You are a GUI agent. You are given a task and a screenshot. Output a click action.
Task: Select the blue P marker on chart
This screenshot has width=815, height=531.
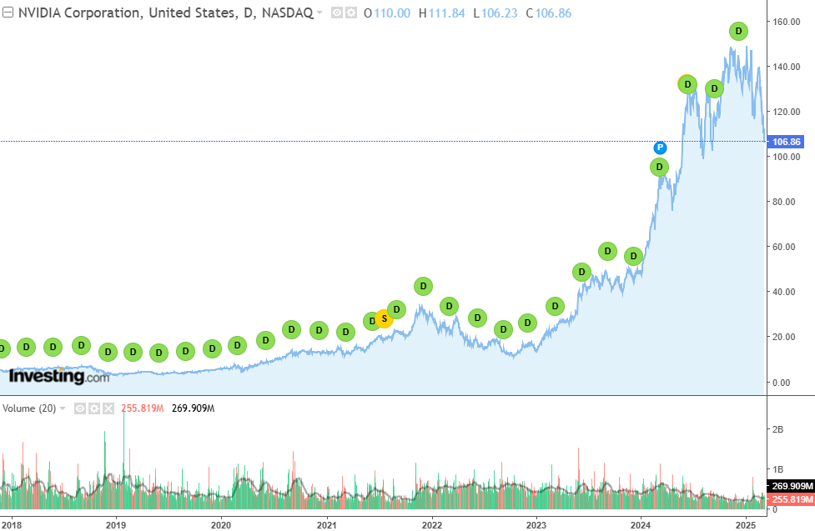point(660,148)
